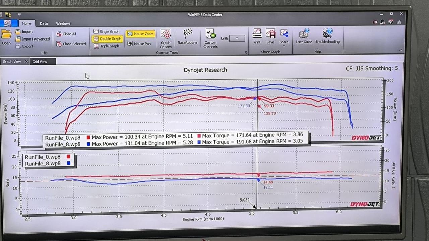Expand the Units dropdown
The width and height of the screenshot is (429, 241).
[237, 38]
